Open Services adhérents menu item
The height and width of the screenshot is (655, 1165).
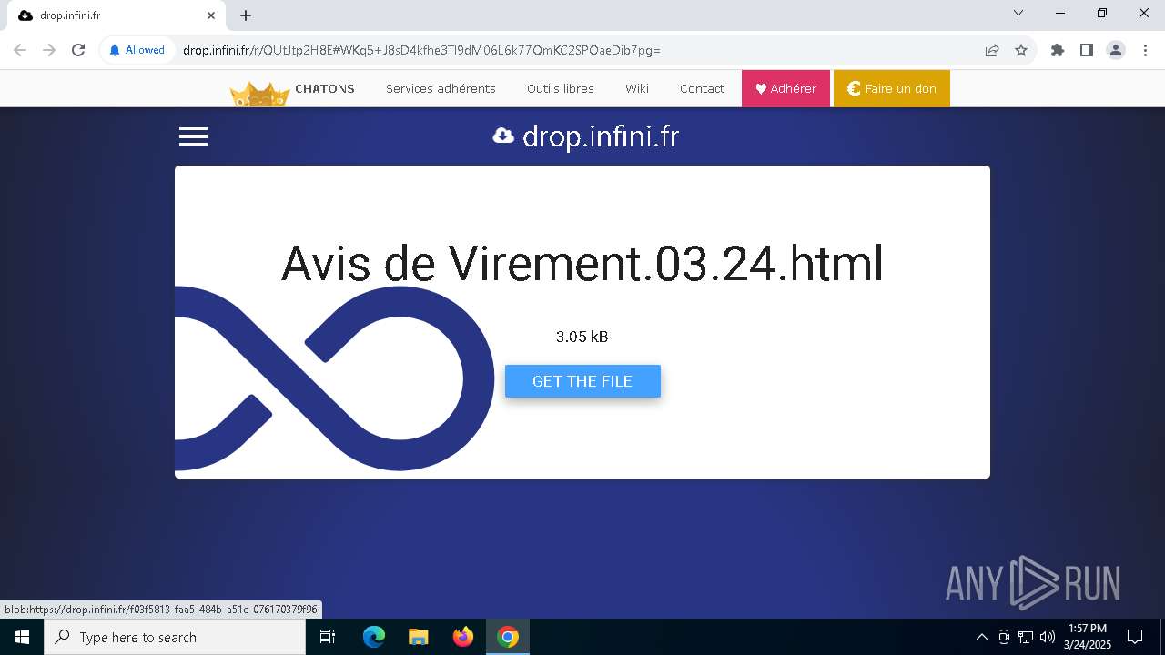[x=441, y=88]
